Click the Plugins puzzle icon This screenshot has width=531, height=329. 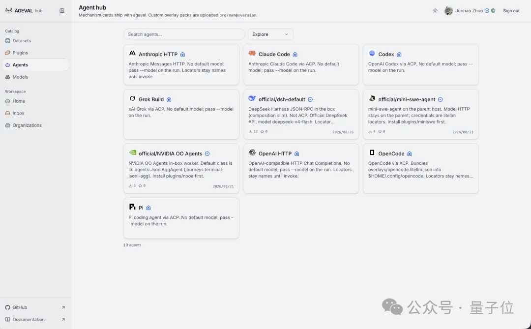[x=8, y=53]
